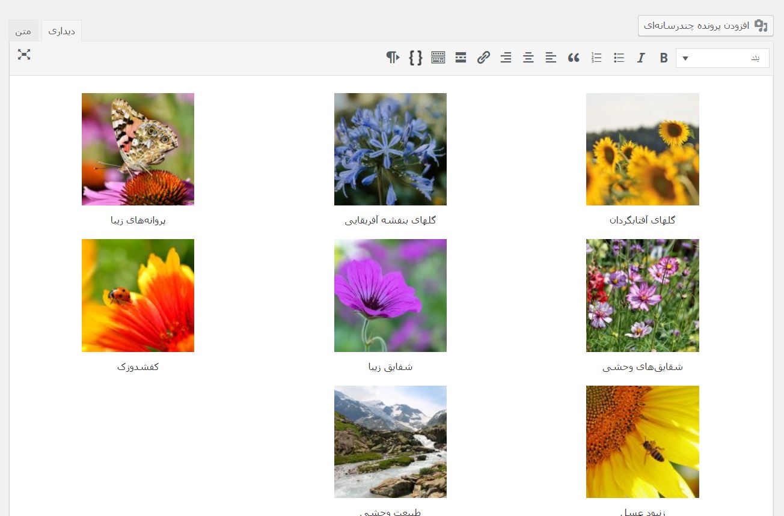784x516 pixels.
Task: Switch to the متن text tab
Action: coord(23,31)
